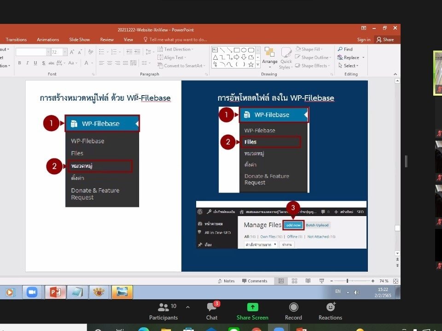
Task: Center the text in Paragraph group
Action: click(110, 63)
